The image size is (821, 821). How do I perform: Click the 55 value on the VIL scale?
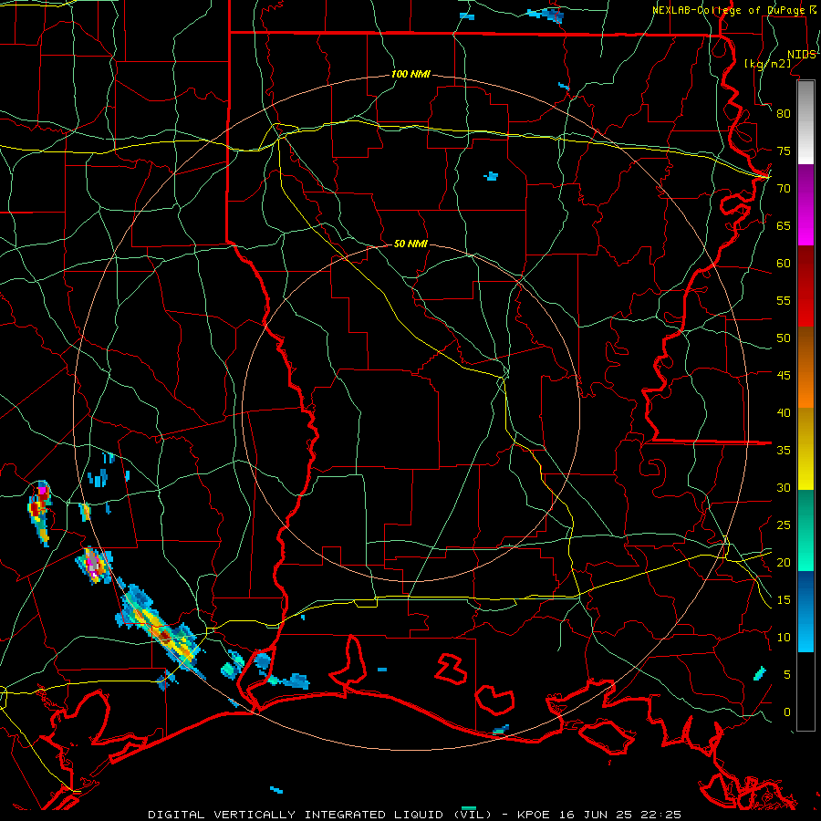pyautogui.click(x=784, y=300)
